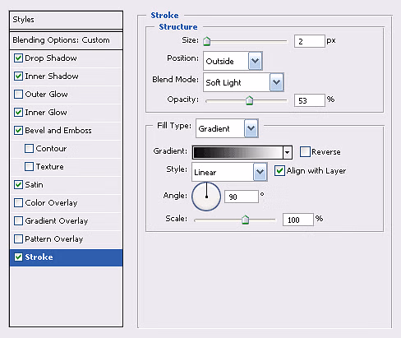Open the Fill Type dropdown arrow
401x338 pixels.
coord(251,128)
